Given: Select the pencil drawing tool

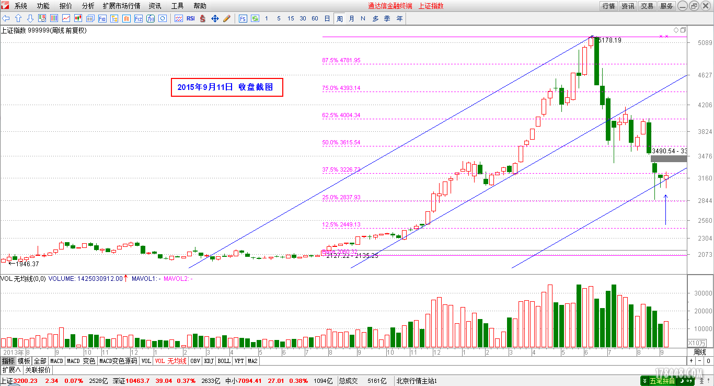Looking at the screenshot, I should (227, 18).
